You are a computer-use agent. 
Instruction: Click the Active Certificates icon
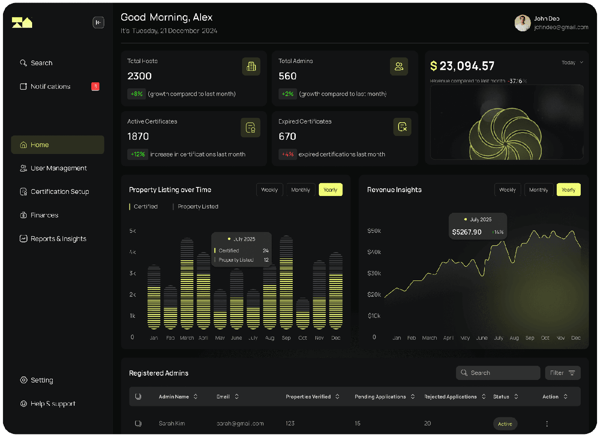pyautogui.click(x=251, y=127)
